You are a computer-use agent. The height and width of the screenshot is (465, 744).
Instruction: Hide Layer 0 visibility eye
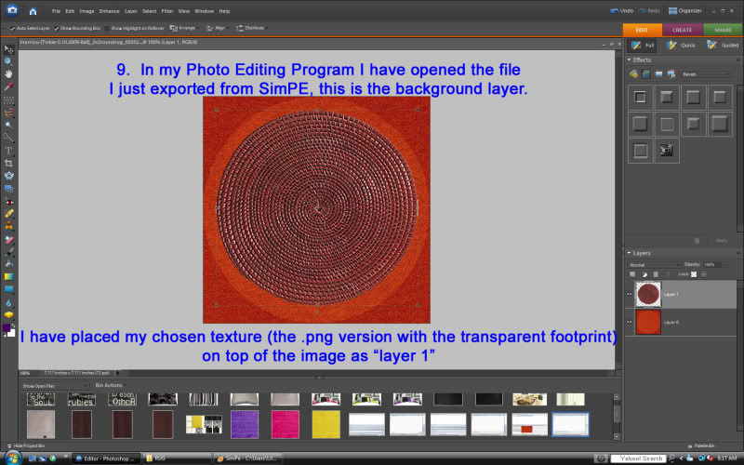pos(630,322)
